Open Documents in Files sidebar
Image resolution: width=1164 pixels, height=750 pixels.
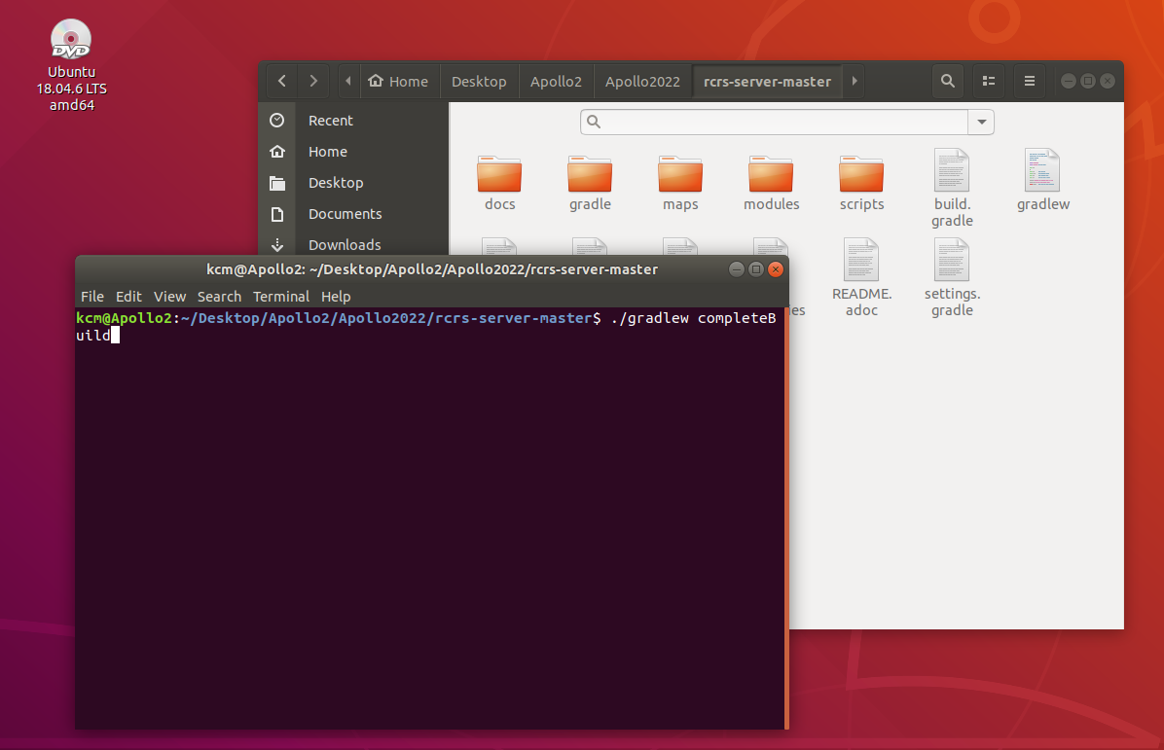click(x=353, y=214)
